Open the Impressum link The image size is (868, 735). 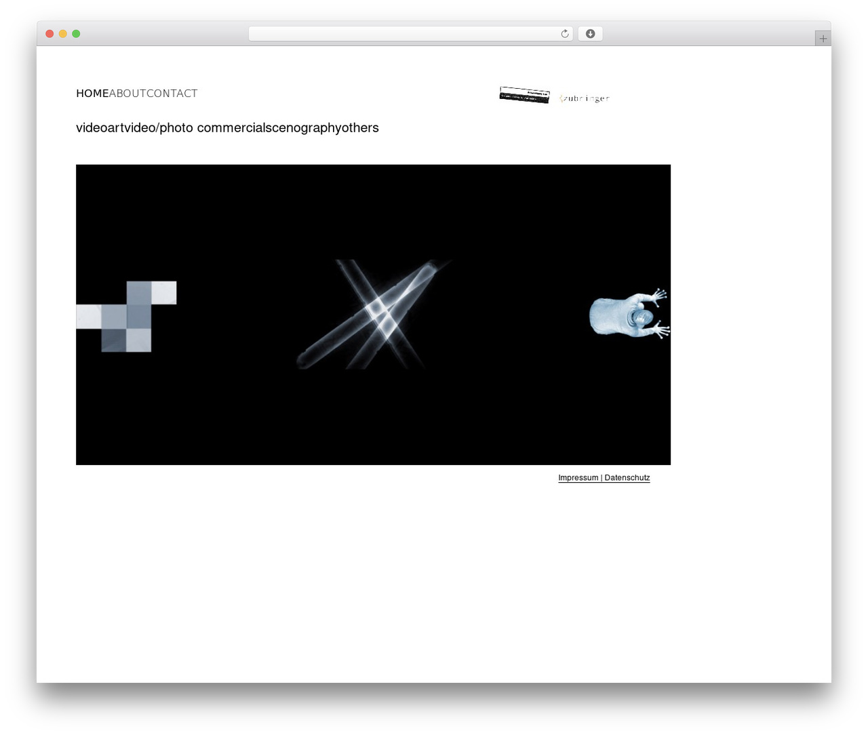click(x=578, y=478)
